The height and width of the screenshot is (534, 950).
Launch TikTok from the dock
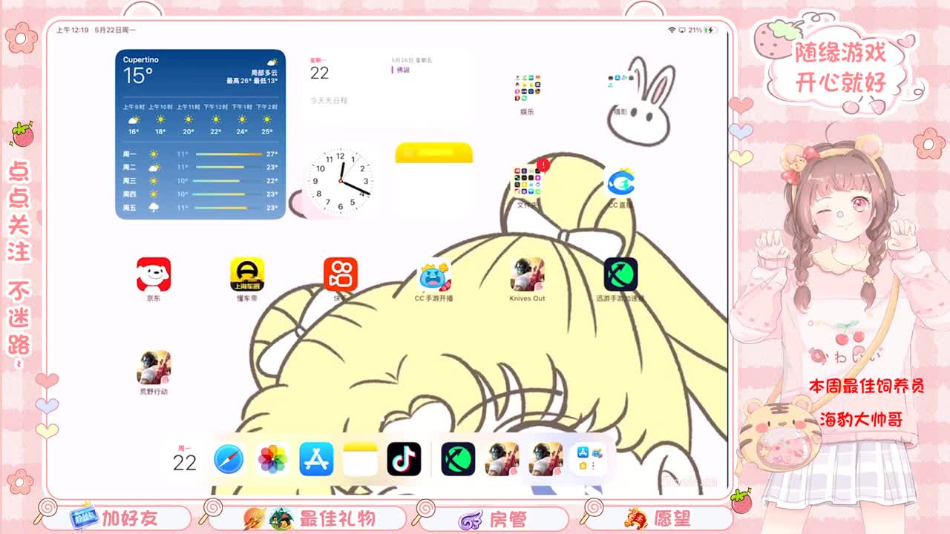404,459
